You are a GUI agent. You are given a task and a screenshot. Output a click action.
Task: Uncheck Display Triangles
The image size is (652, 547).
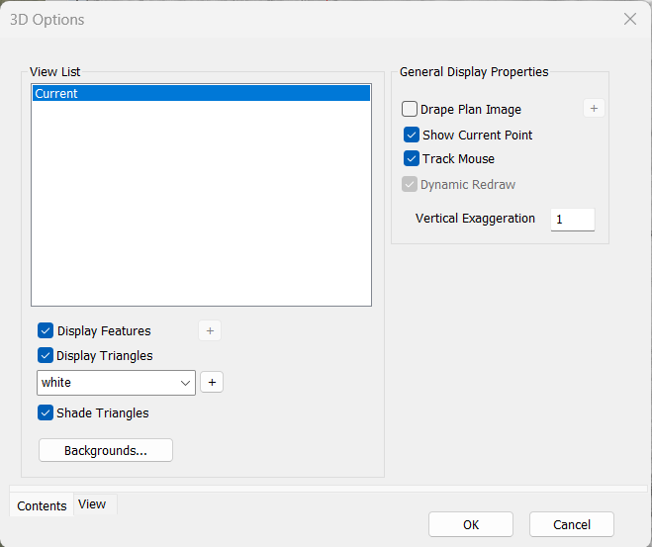point(46,355)
